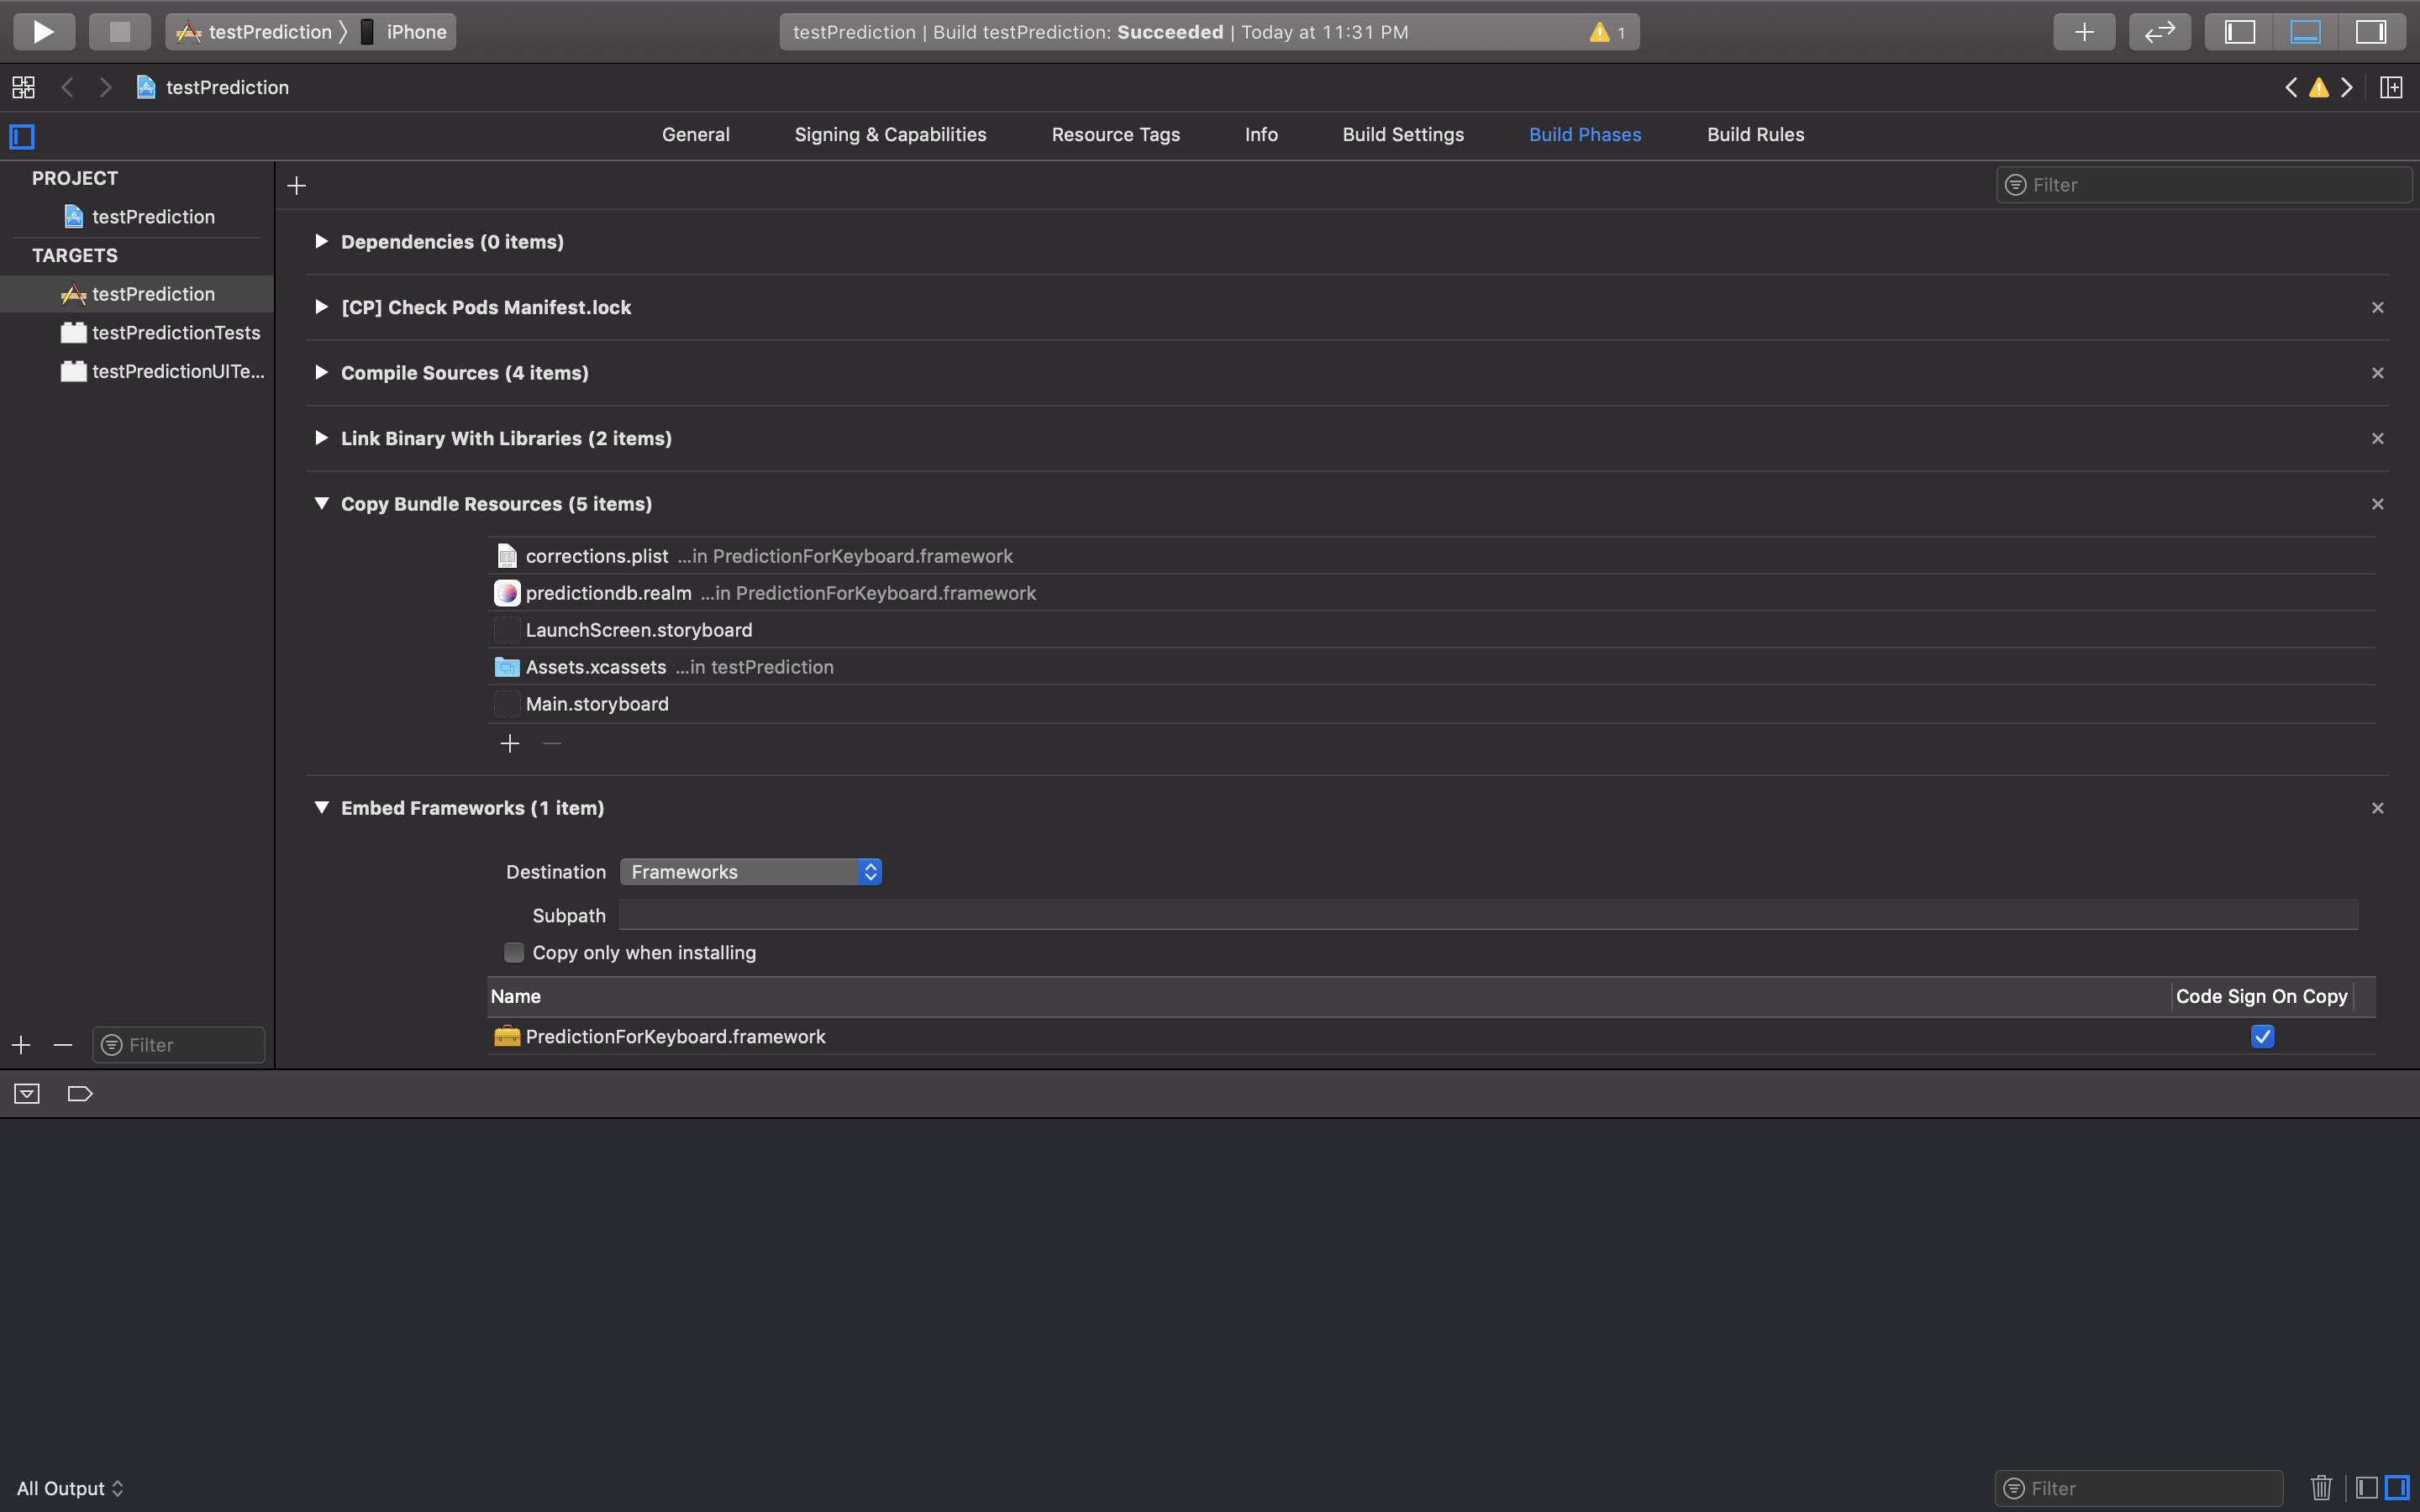2420x1512 pixels.
Task: Show the Inspectors panel
Action: coord(2371,32)
